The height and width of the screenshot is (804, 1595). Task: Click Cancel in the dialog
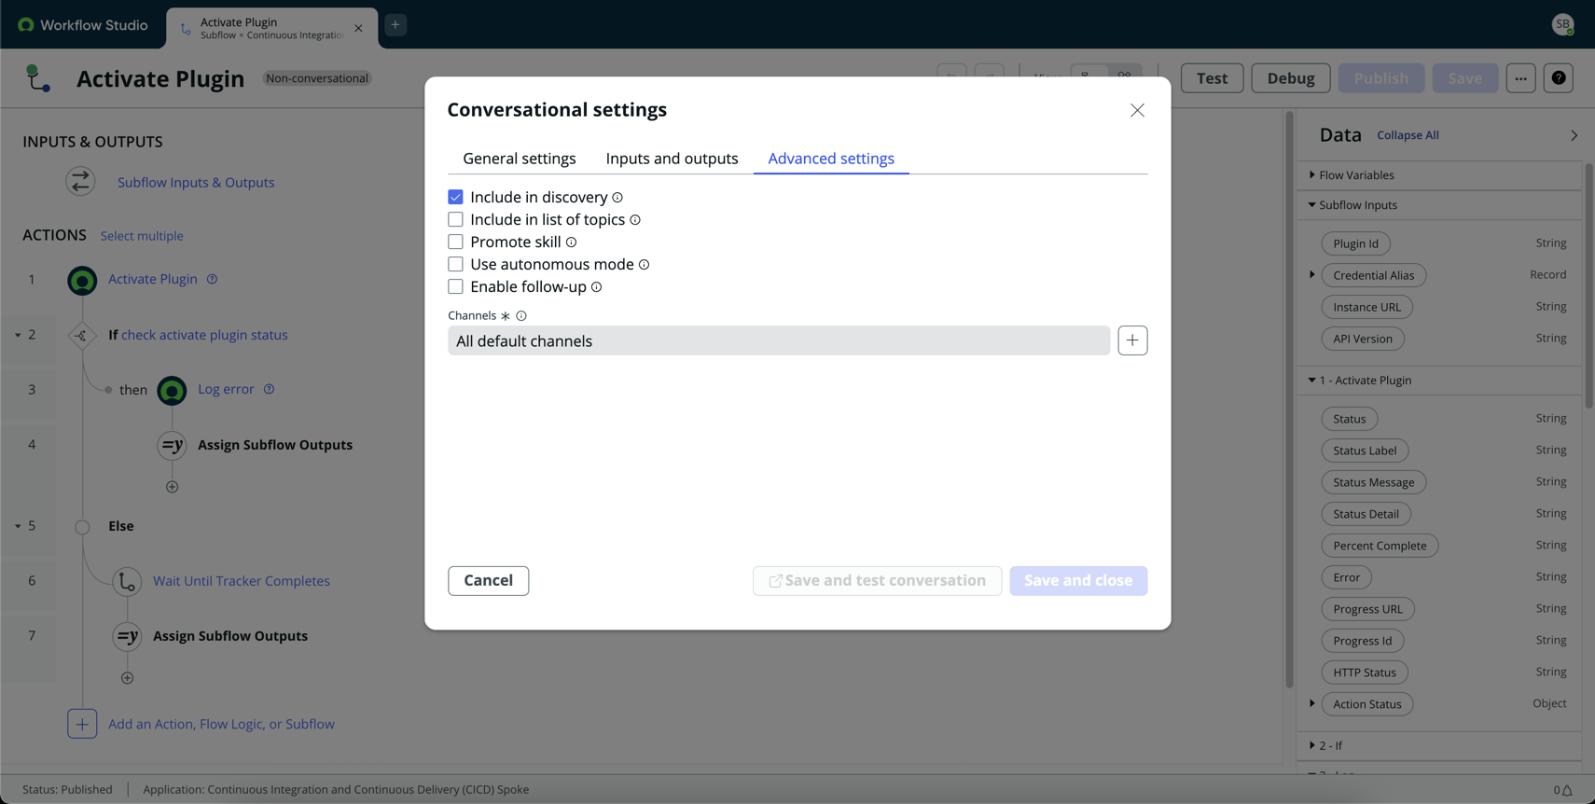click(x=488, y=581)
